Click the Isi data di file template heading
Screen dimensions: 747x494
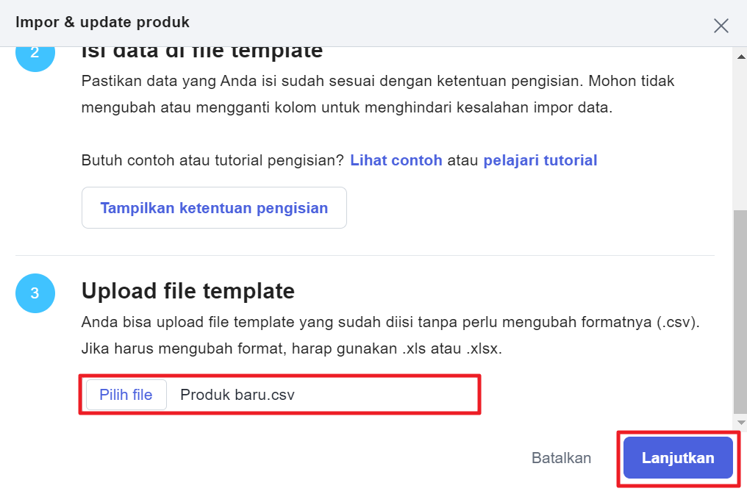pyautogui.click(x=202, y=52)
